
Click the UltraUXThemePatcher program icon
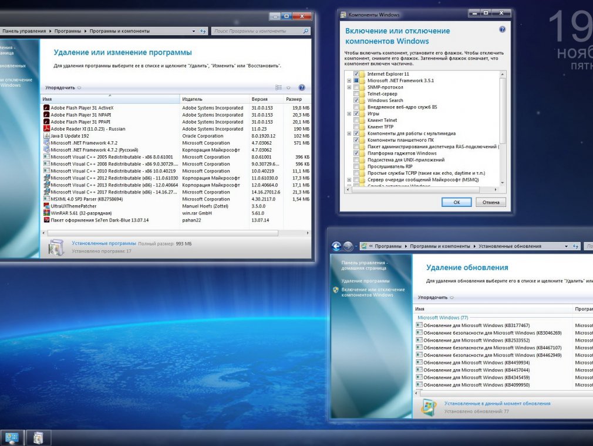pyautogui.click(x=46, y=206)
